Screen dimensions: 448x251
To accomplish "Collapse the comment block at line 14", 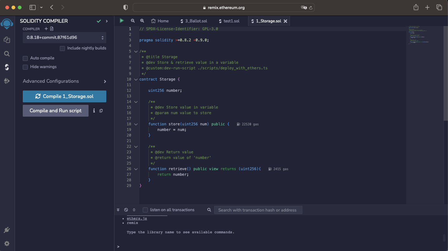I will point(136,102).
